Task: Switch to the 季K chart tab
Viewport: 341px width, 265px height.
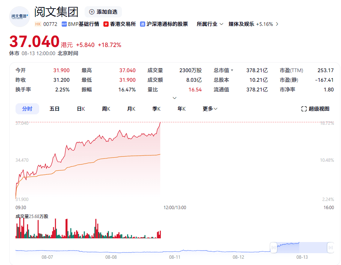Action: pos(156,109)
